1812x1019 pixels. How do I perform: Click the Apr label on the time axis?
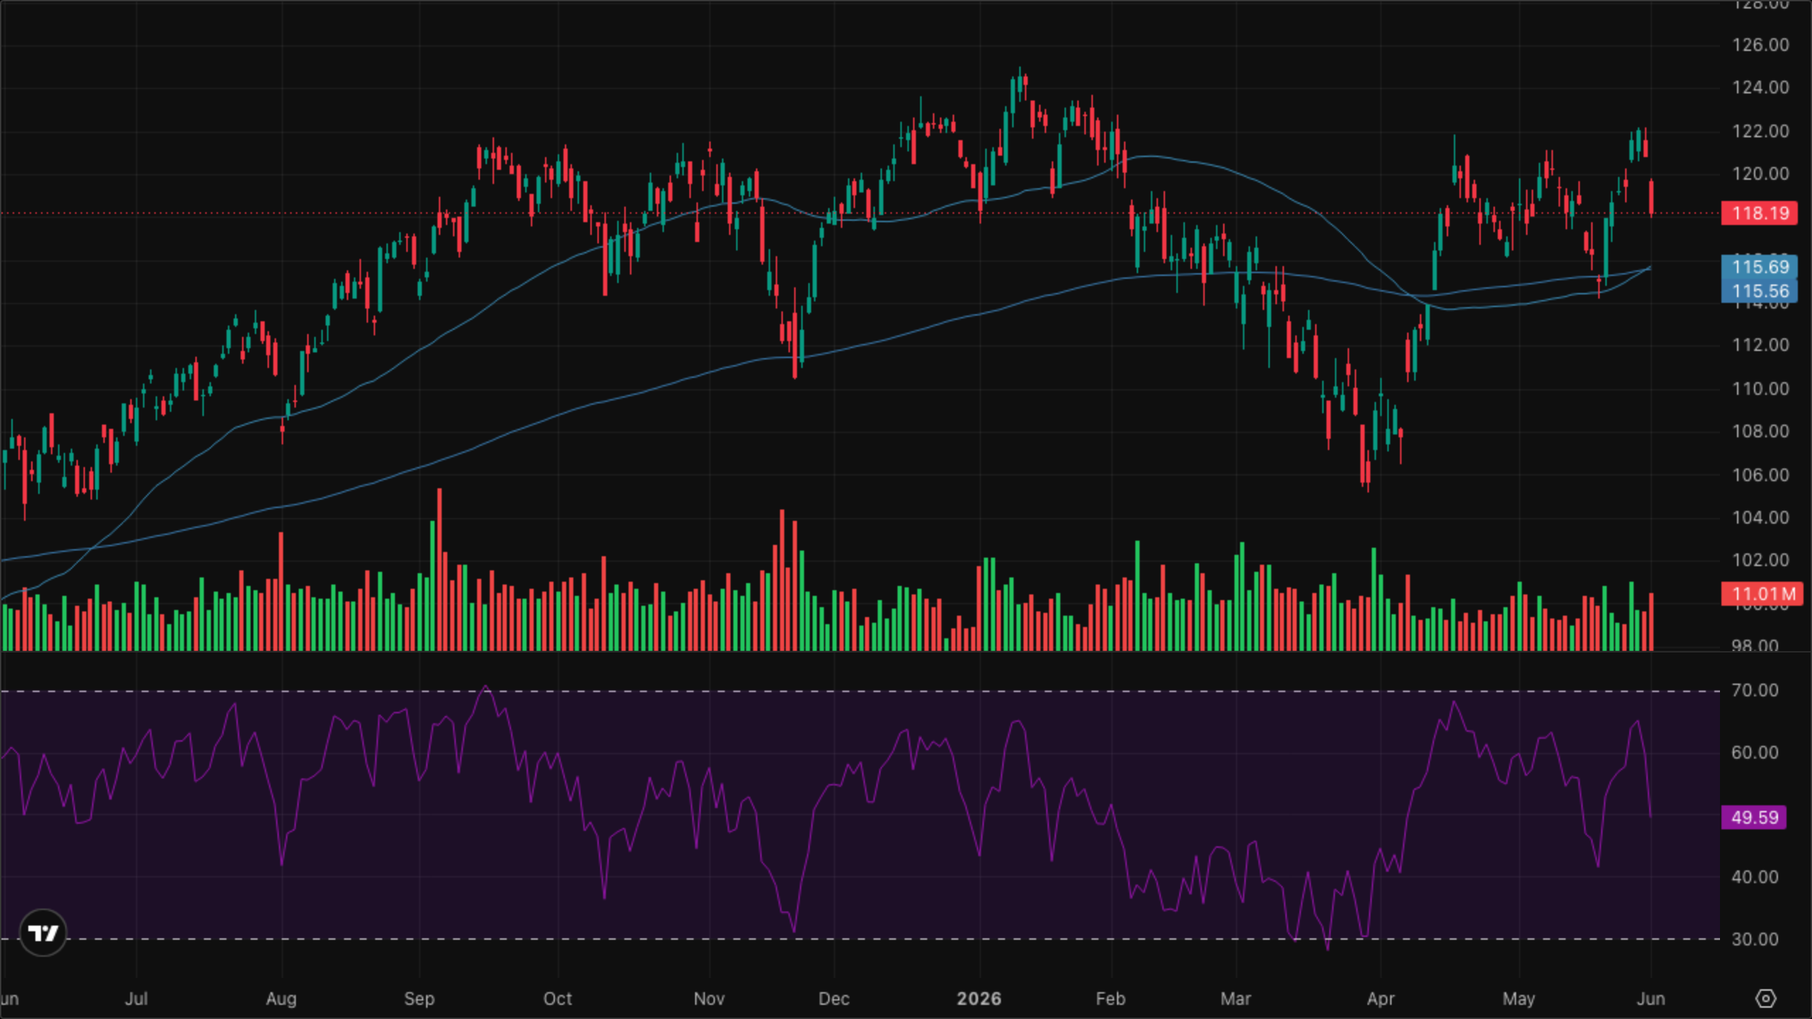pyautogui.click(x=1380, y=998)
